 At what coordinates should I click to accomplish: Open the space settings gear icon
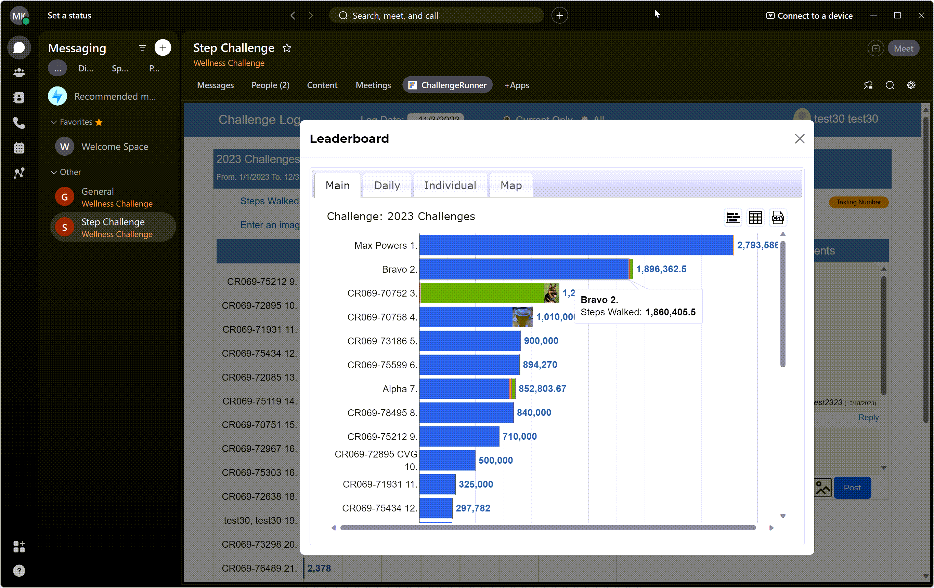click(911, 85)
